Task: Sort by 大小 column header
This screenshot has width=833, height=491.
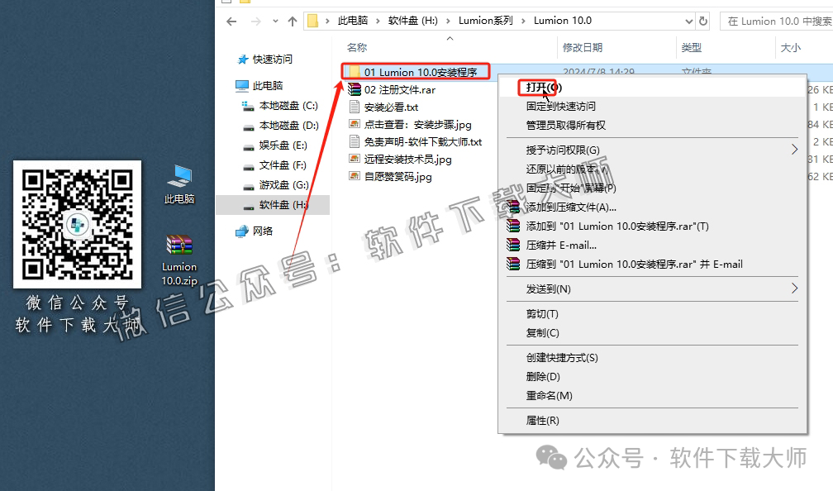Action: coord(791,47)
